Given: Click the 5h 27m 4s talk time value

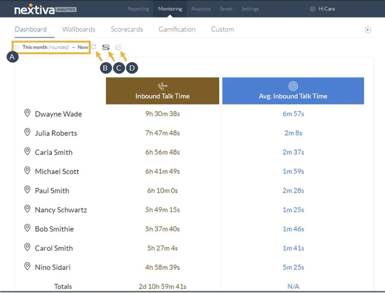Looking at the screenshot, I should 163,248.
